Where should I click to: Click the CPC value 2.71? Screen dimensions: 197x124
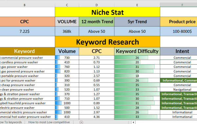click(97, 58)
